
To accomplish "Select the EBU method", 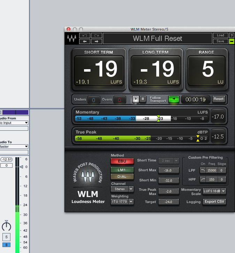I will pos(122,161).
